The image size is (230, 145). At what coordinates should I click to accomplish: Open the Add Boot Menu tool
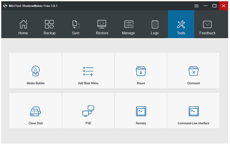tap(88, 71)
